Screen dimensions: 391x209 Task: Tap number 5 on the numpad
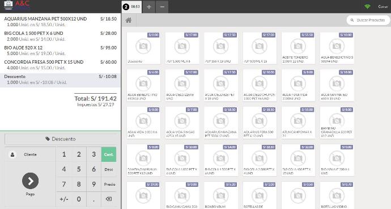tap(79, 169)
